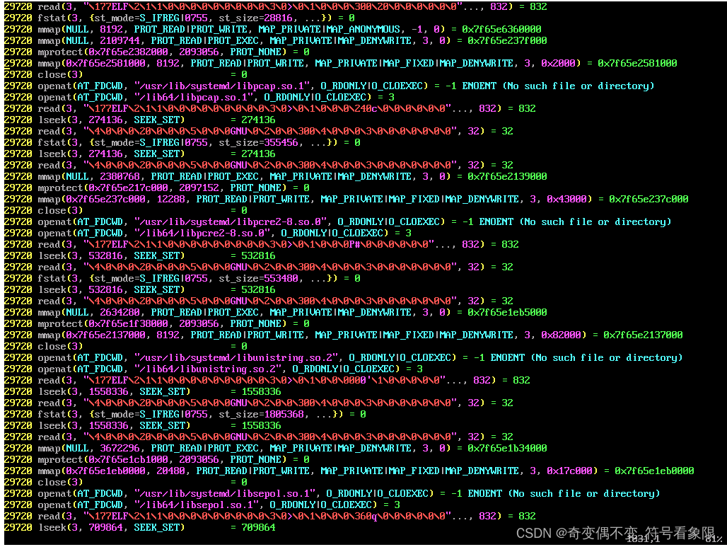This screenshot has height=547, width=727.
Task: Click the return address 0x7f65e237f000
Action: (x=507, y=41)
